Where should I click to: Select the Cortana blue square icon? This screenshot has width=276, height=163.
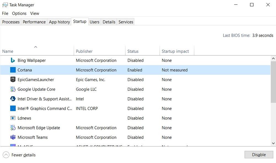pos(13,70)
